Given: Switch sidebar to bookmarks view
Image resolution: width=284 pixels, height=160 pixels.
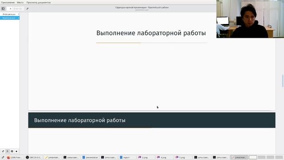Looking at the screenshot, I should click(x=16, y=151).
